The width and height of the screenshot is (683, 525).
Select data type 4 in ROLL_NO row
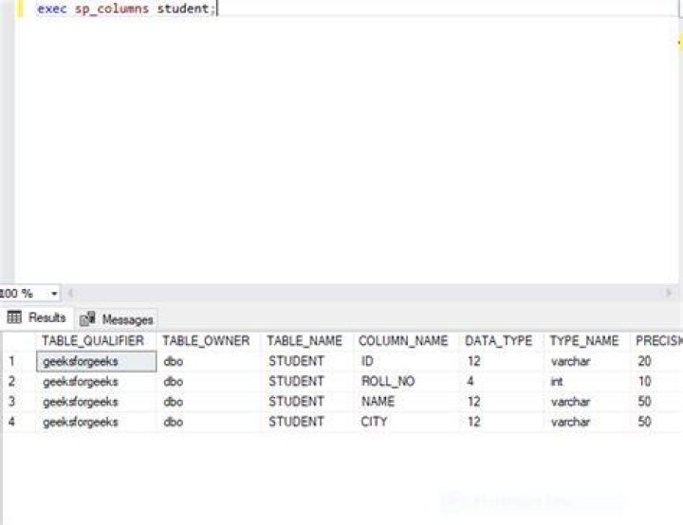point(502,382)
